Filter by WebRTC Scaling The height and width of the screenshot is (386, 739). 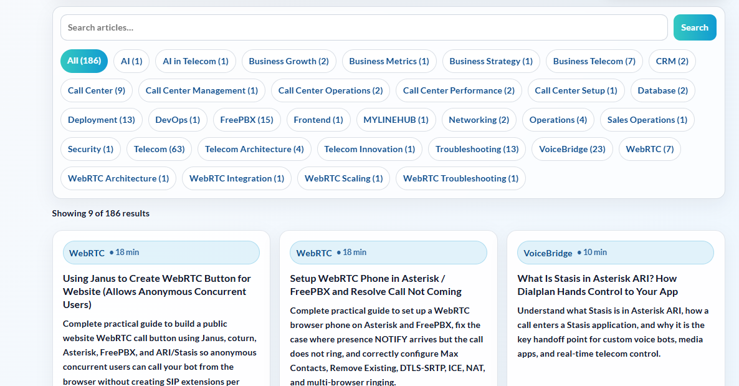pyautogui.click(x=343, y=178)
